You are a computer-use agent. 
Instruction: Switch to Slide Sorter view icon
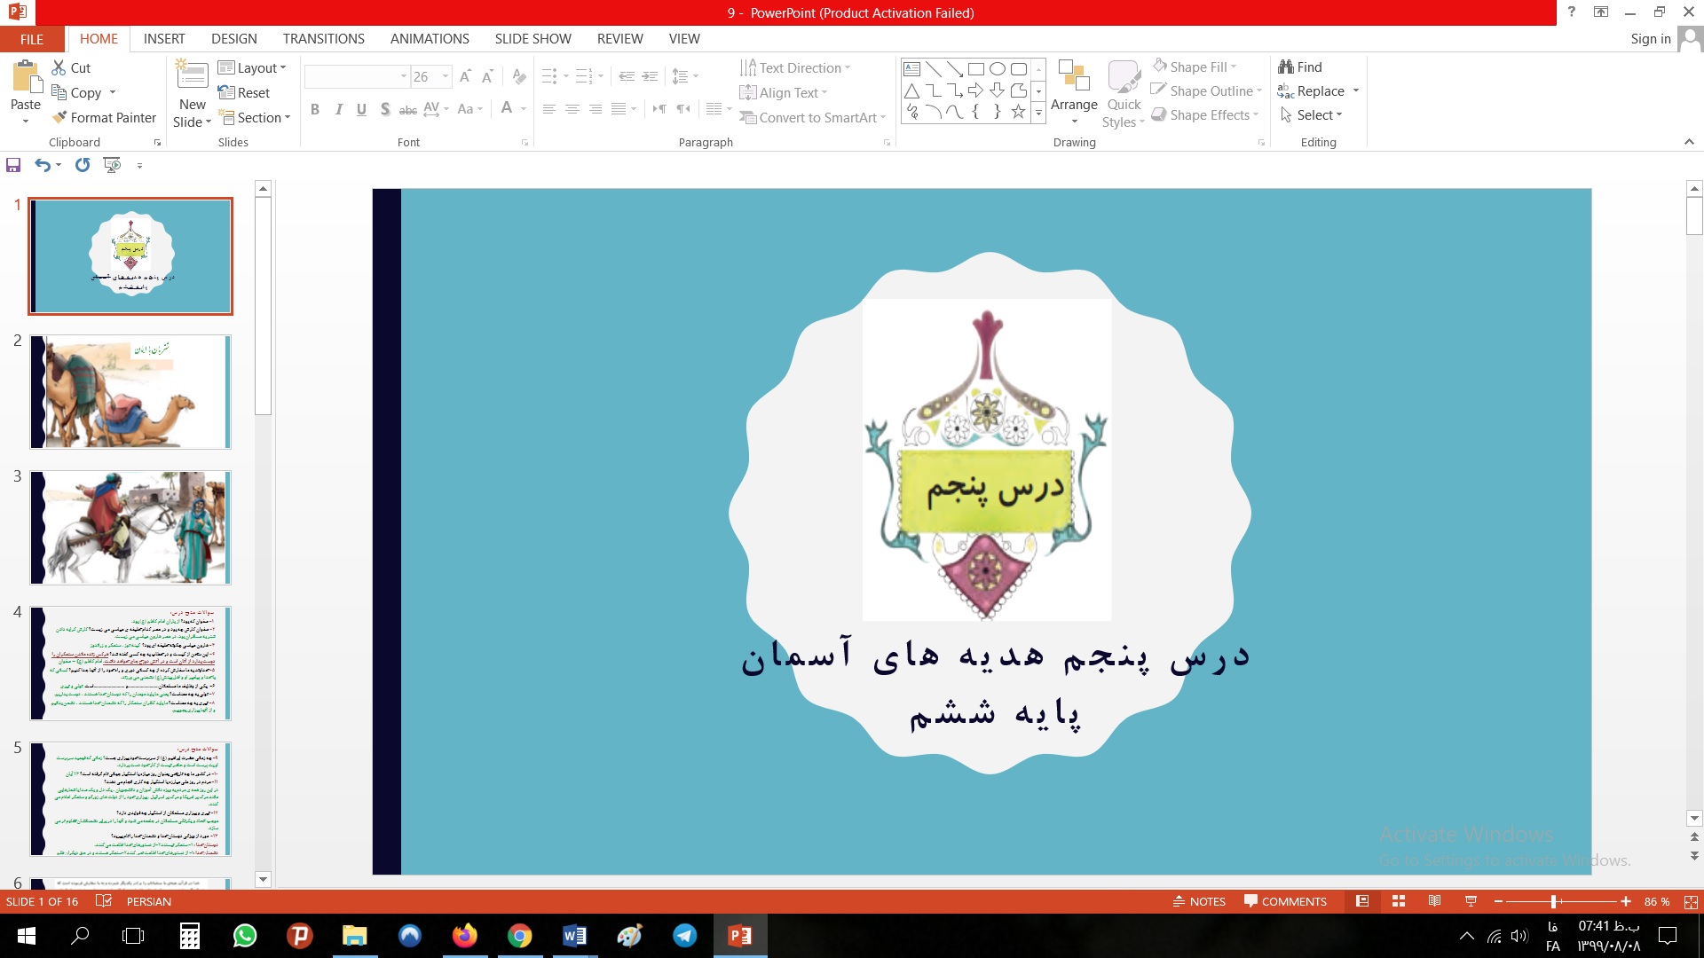pyautogui.click(x=1399, y=901)
